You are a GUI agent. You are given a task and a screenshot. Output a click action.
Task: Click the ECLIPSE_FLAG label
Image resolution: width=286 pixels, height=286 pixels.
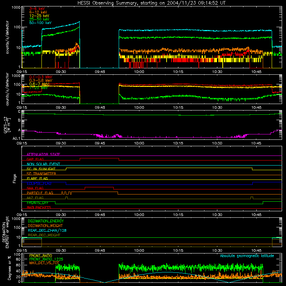39,183
